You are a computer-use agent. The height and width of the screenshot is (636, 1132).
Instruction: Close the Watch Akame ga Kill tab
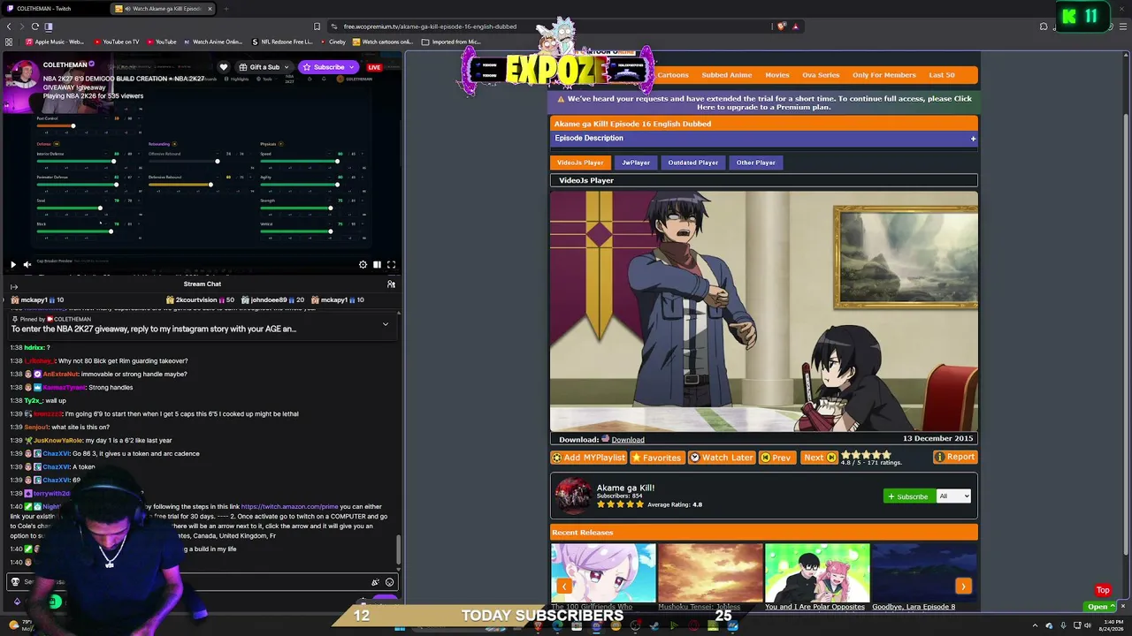coord(210,9)
